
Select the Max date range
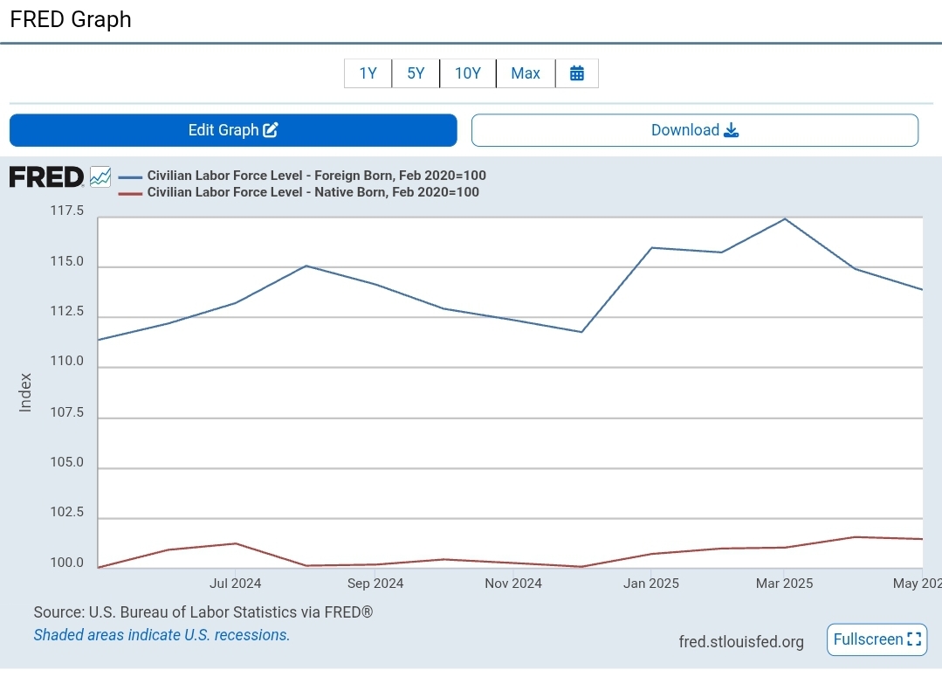pos(526,73)
